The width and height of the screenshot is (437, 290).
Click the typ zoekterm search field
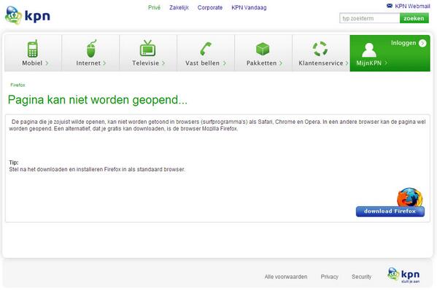tap(370, 18)
